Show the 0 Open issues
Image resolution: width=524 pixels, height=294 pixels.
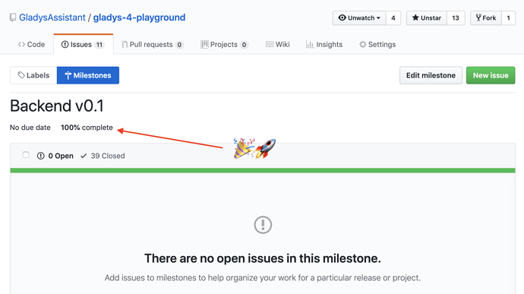click(x=55, y=156)
